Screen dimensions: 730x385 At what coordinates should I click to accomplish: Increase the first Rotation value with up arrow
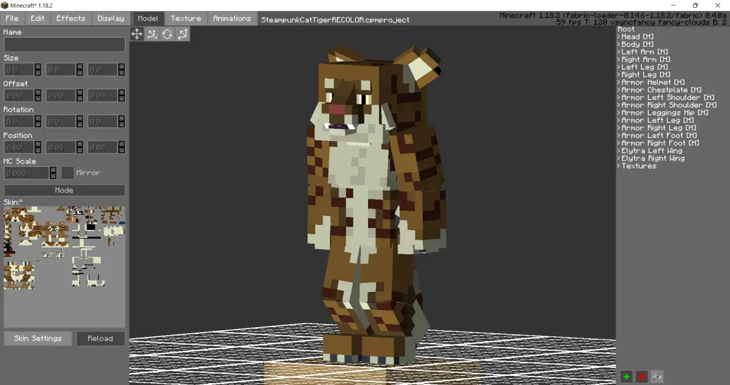[x=38, y=119]
